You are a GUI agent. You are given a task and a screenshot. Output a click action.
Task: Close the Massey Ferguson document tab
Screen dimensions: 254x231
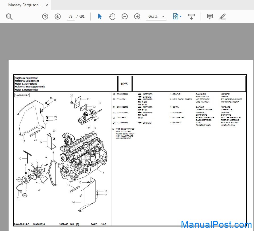click(x=47, y=5)
